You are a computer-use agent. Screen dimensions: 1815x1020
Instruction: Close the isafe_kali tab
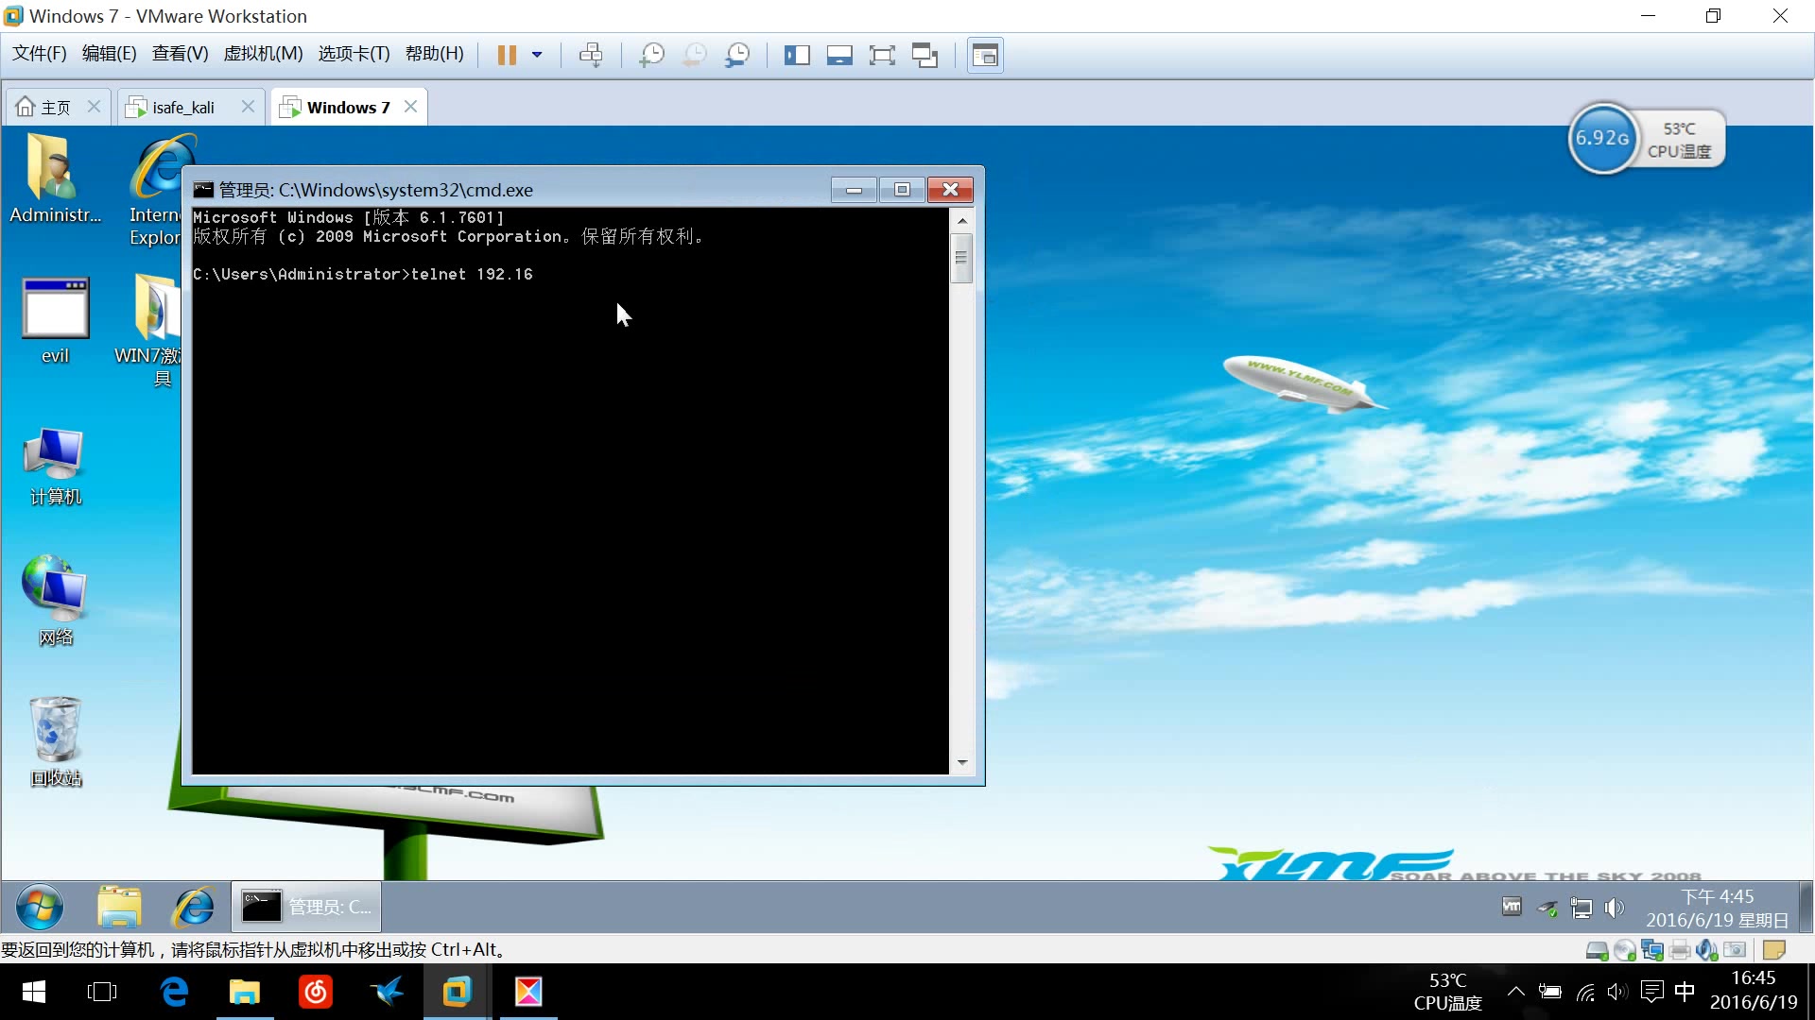(x=248, y=107)
